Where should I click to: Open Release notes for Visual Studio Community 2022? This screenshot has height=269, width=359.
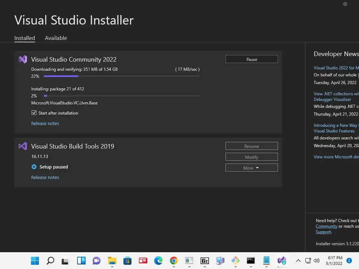[45, 124]
